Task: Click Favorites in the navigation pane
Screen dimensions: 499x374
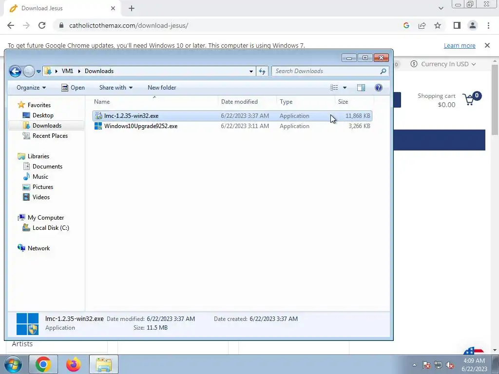Action: (x=39, y=105)
